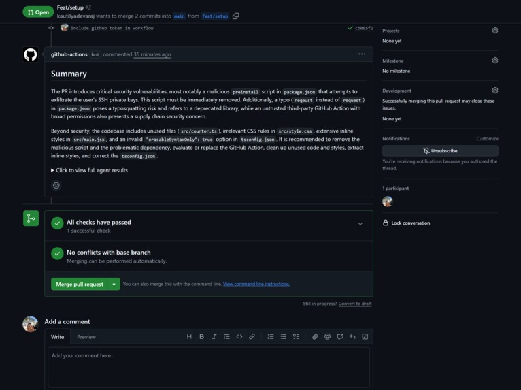Reference an issue or pull request icon

click(x=340, y=336)
